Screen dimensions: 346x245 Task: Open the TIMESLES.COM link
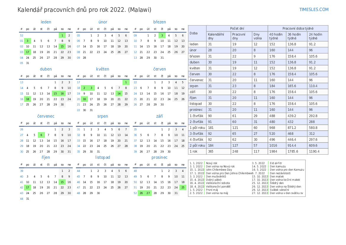[x=314, y=9]
